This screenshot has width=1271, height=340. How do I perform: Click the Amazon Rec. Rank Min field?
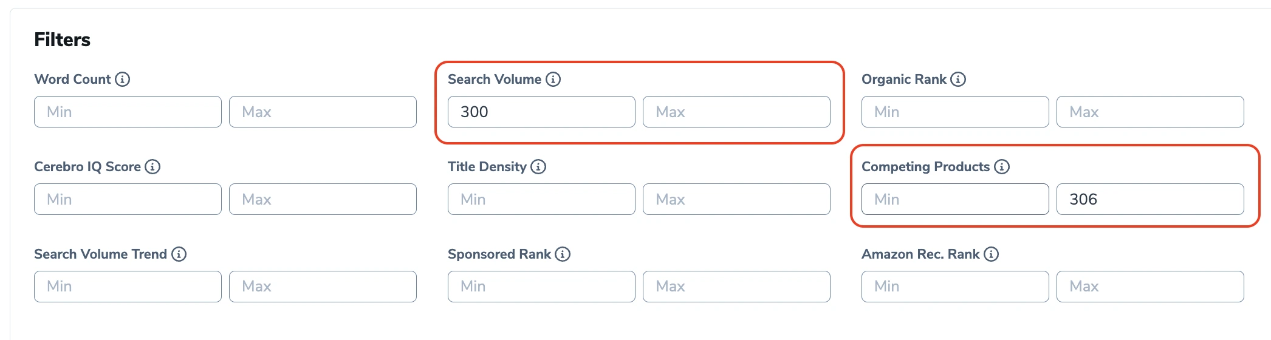(955, 287)
